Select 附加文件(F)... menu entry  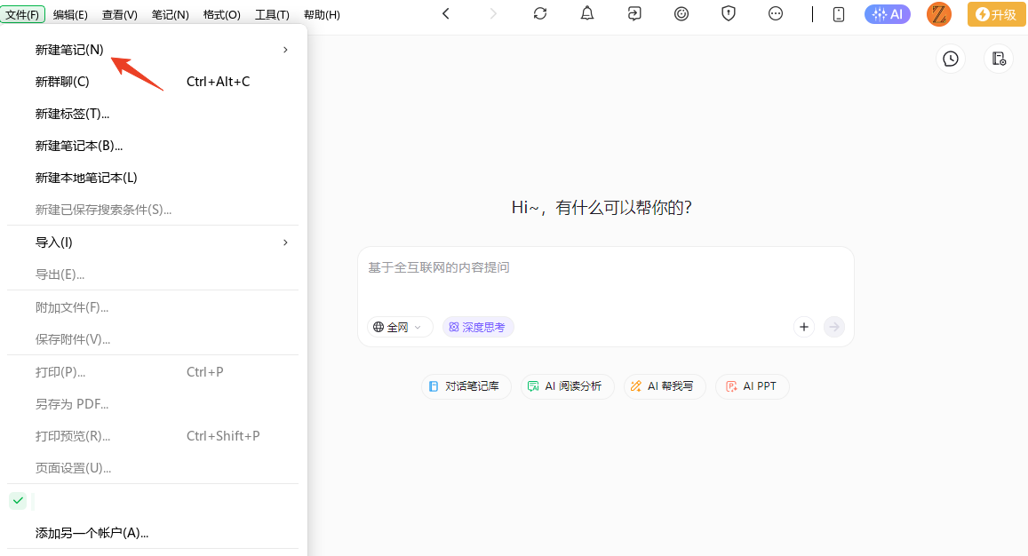153,307
